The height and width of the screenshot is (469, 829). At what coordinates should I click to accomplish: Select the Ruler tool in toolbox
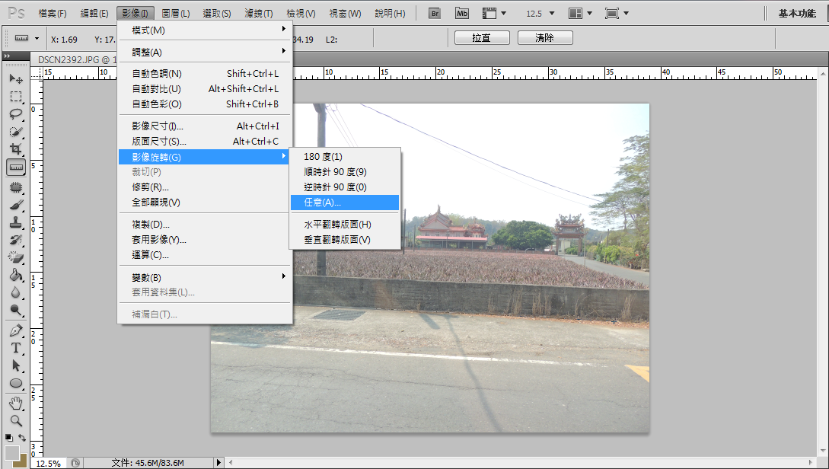(16, 167)
